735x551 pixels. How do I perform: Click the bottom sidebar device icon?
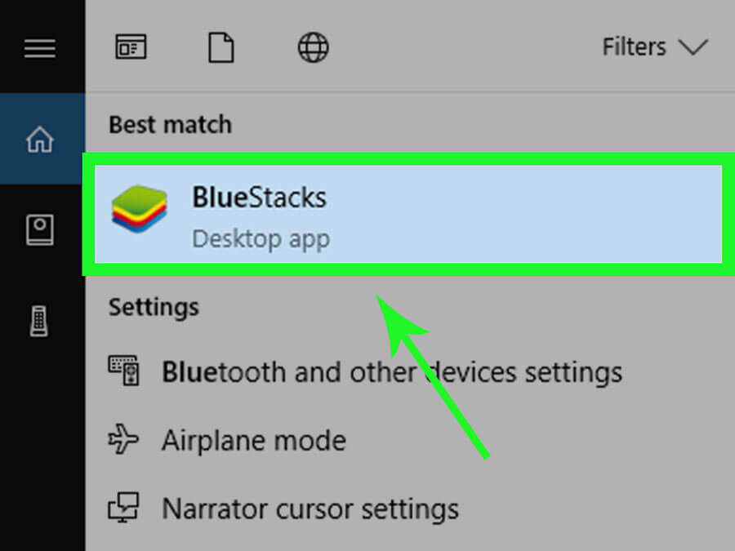click(x=39, y=321)
